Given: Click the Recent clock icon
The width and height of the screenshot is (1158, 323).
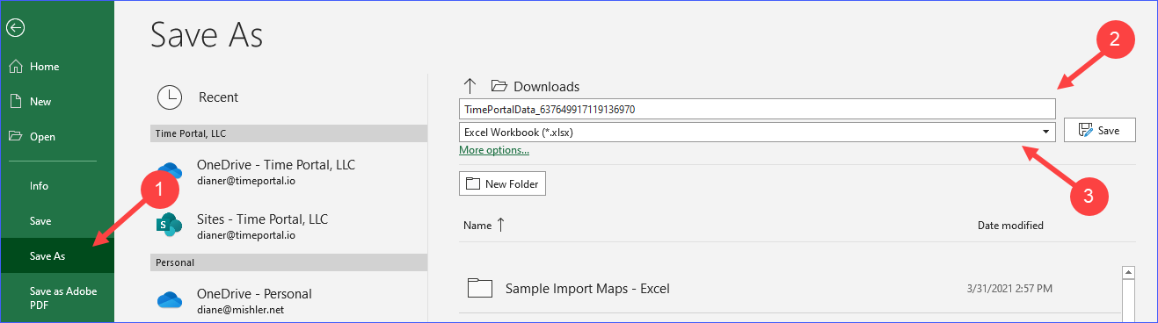Looking at the screenshot, I should point(169,97).
